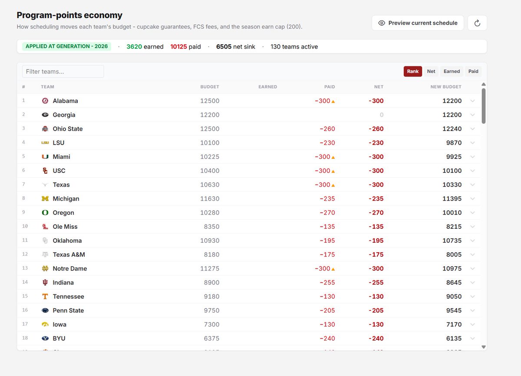The height and width of the screenshot is (376, 521).
Task: Click the warning triangle in USC's paid cell
Action: click(x=333, y=171)
